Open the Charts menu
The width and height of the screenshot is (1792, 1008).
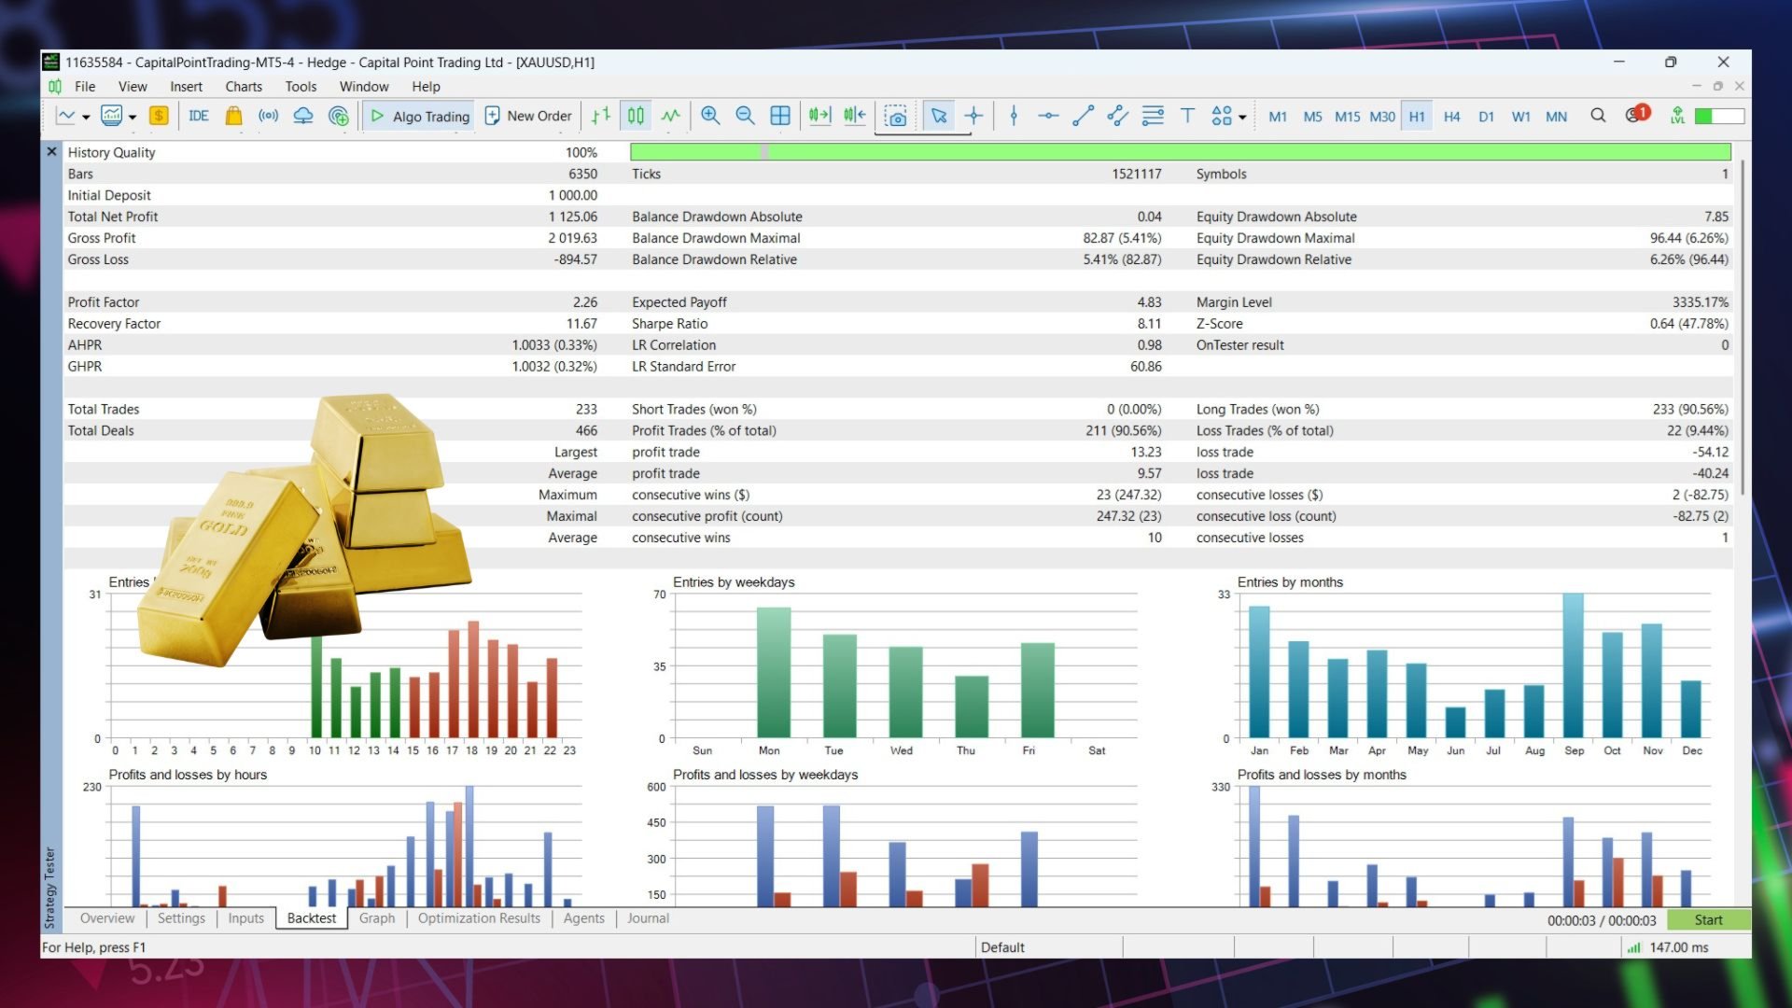[243, 87]
